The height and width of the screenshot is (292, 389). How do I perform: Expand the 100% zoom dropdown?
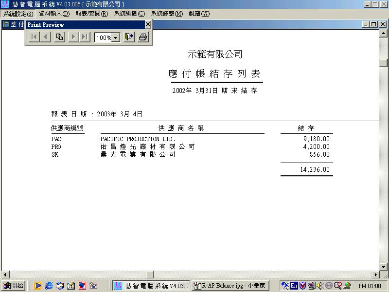pyautogui.click(x=116, y=37)
